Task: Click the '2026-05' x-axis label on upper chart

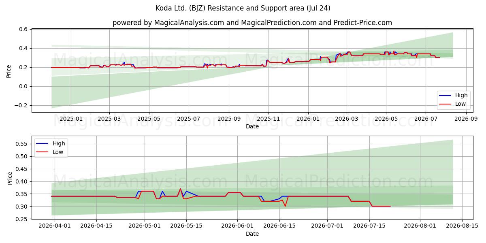Action: coord(386,119)
